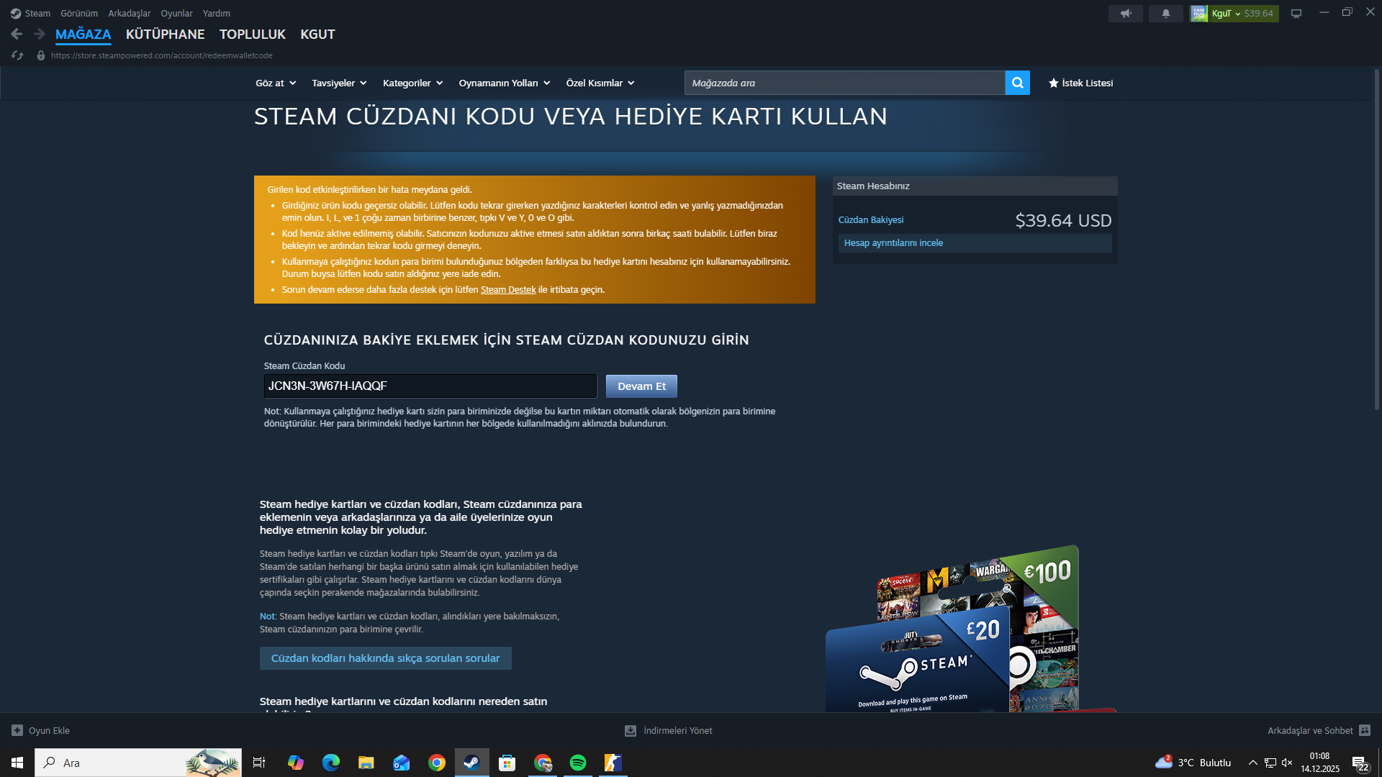
Task: Click the KguT profile avatar
Action: tap(1199, 13)
